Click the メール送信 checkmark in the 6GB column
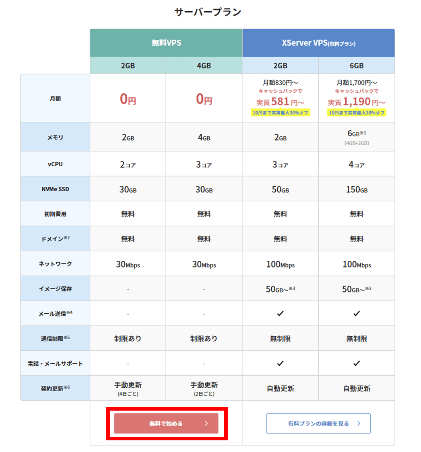The height and width of the screenshot is (452, 421). [x=356, y=313]
